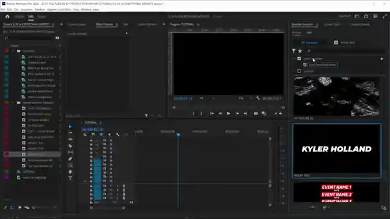Open the Markers menu
Viewport: 390px width, 219px height.
coord(40,10)
